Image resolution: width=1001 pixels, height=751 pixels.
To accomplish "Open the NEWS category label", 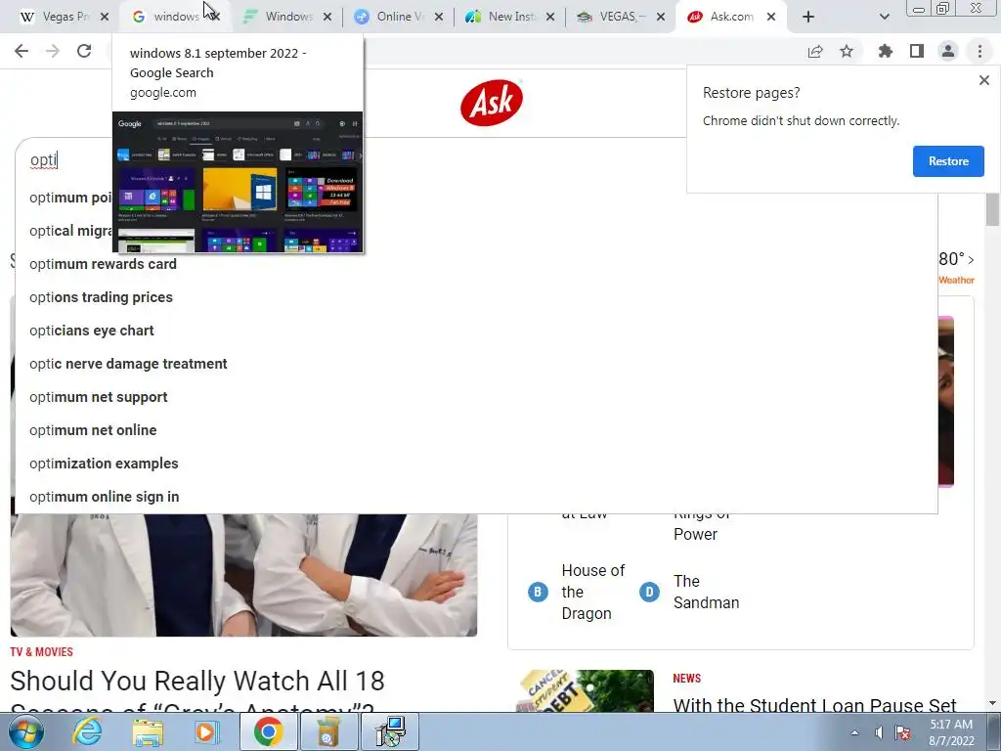I will point(686,679).
